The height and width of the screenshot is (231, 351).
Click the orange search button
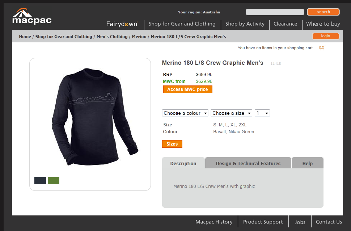[x=323, y=12]
